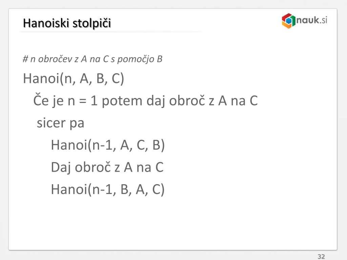
Task: Click the Hanoi(n-1, A, C, B) call
Action: click(x=108, y=145)
